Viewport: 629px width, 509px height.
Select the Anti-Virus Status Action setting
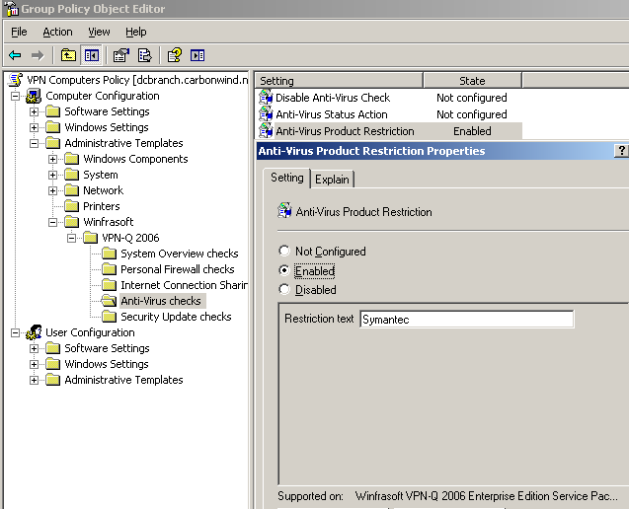point(332,114)
